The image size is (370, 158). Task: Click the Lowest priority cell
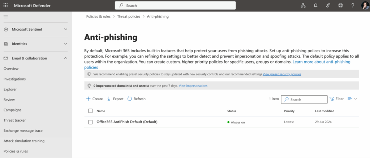289,122
